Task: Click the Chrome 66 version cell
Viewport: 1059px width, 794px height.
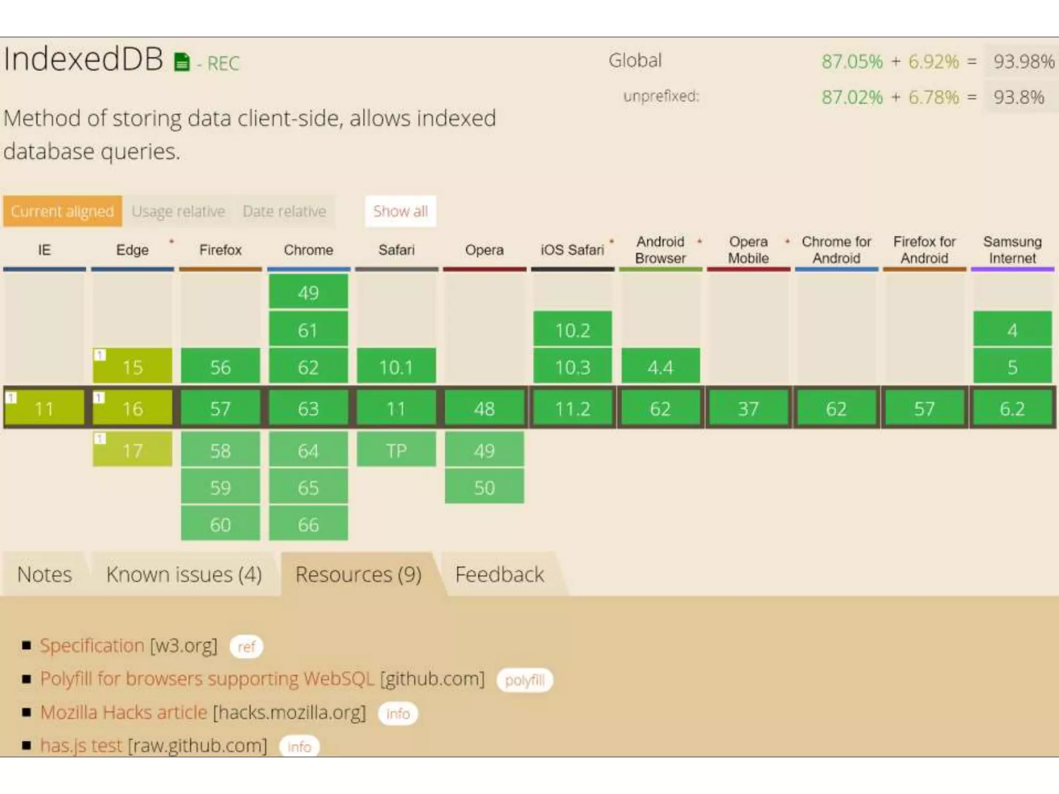Action: (309, 524)
